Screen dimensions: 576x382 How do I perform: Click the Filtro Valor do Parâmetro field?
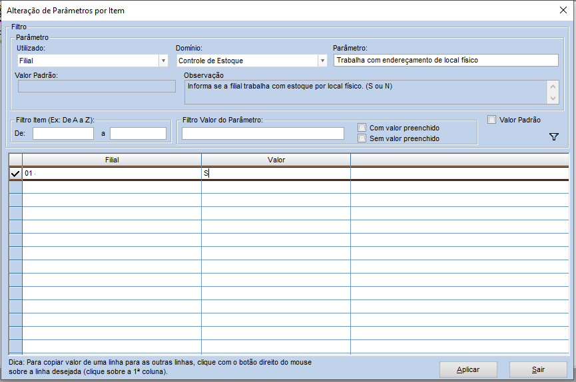(x=263, y=133)
